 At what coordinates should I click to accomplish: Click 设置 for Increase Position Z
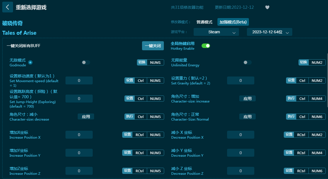(x=127, y=171)
